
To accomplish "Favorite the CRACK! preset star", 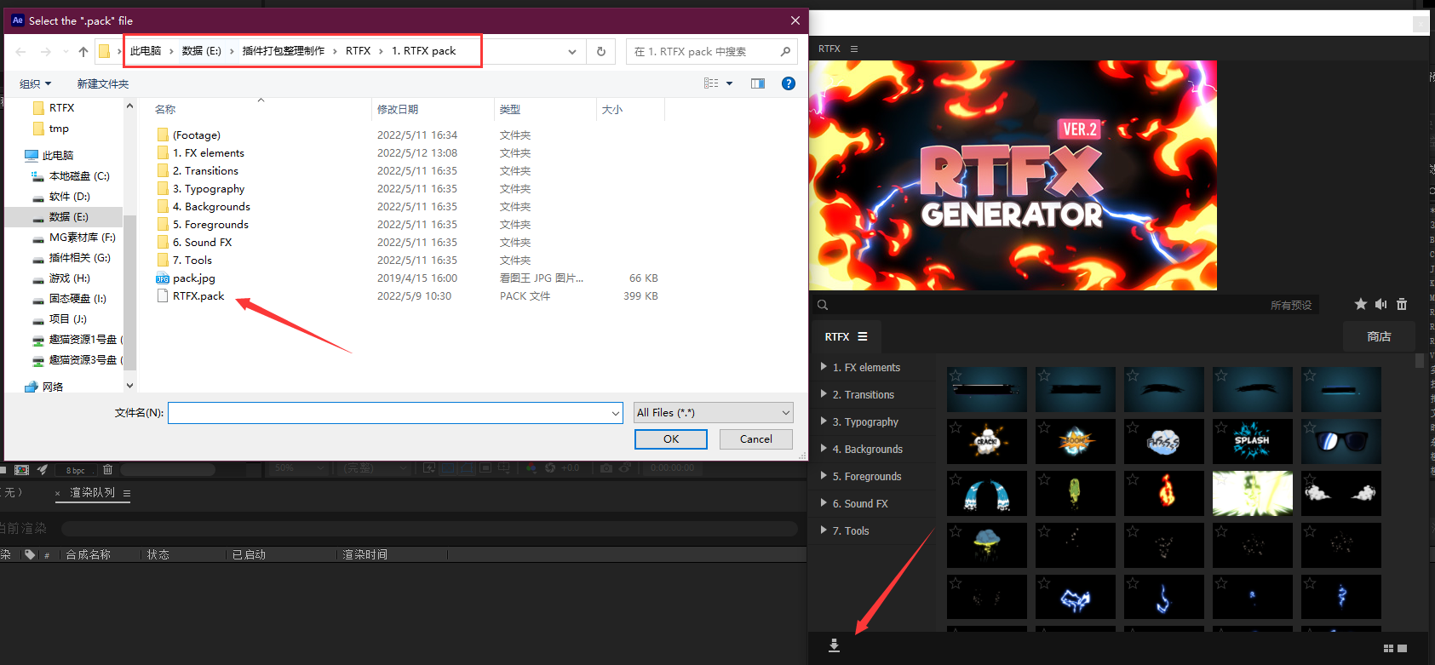I will (956, 427).
